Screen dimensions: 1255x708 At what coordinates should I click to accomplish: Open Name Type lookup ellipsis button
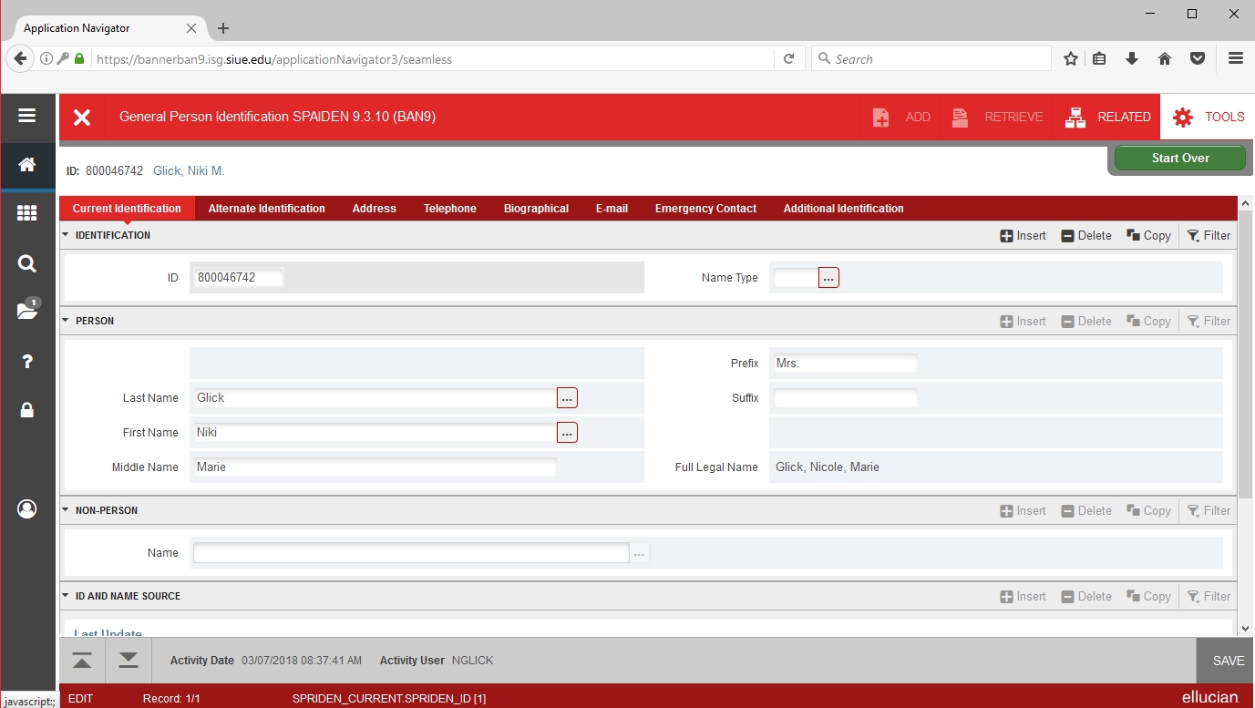pos(828,278)
